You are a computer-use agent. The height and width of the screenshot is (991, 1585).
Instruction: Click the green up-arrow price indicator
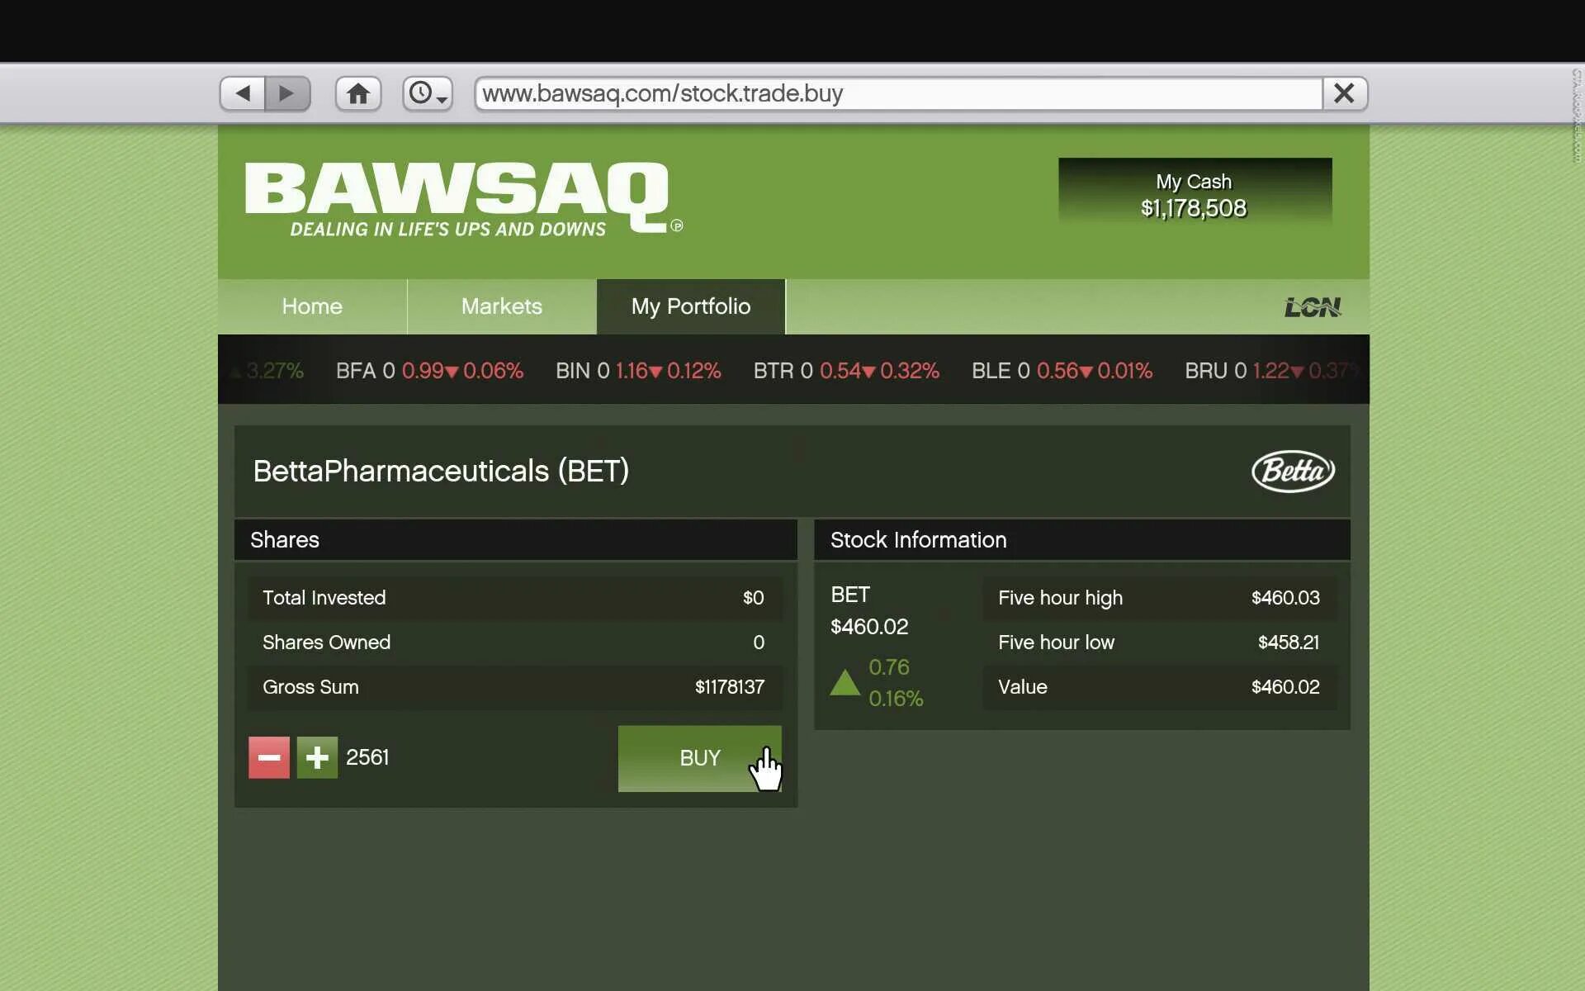pyautogui.click(x=845, y=683)
